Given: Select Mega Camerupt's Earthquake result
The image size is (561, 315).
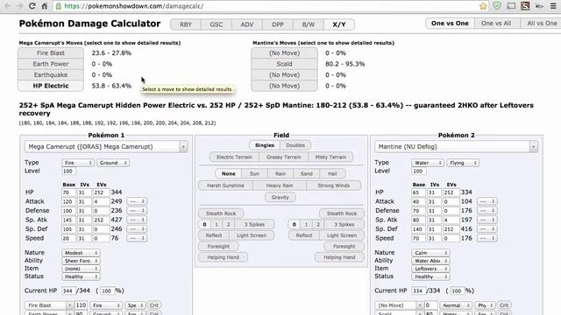Looking at the screenshot, I should (x=51, y=75).
